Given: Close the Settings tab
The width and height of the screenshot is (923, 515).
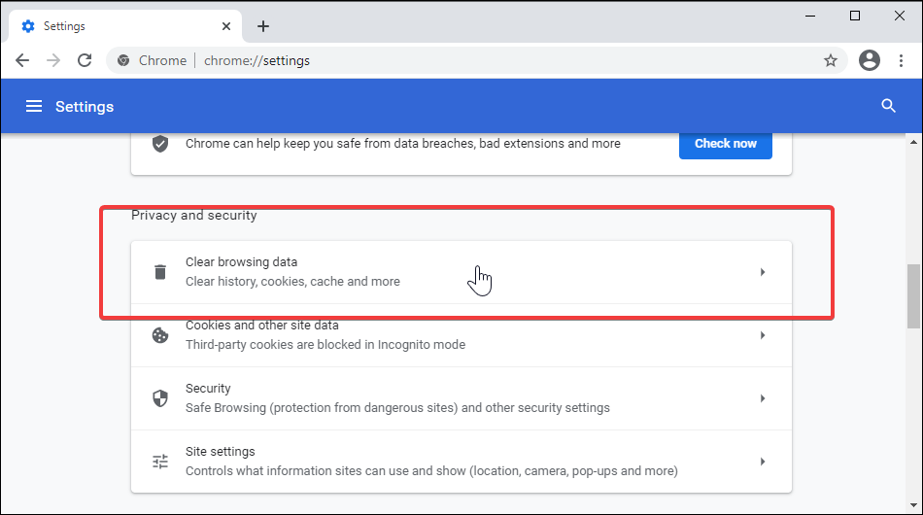Looking at the screenshot, I should click(226, 26).
